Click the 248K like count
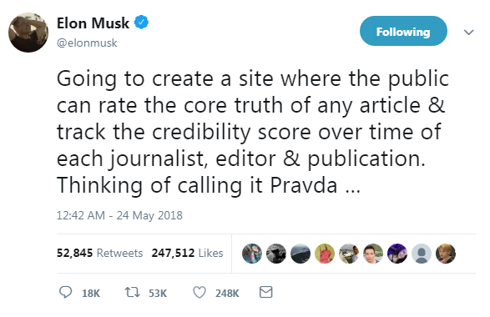This screenshot has height=317, width=490. tap(227, 294)
